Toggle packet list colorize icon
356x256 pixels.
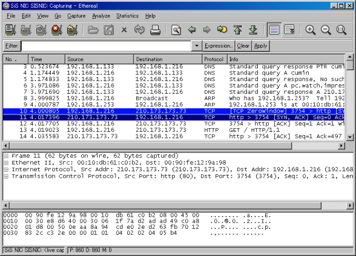click(274, 30)
